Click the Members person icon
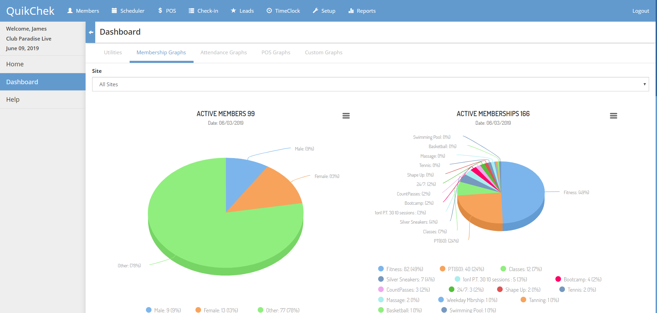 70,11
